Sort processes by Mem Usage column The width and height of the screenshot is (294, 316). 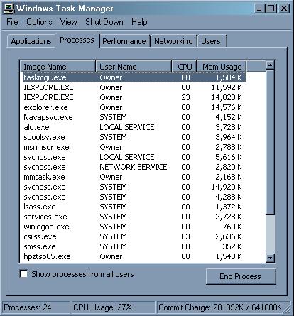tap(222, 67)
